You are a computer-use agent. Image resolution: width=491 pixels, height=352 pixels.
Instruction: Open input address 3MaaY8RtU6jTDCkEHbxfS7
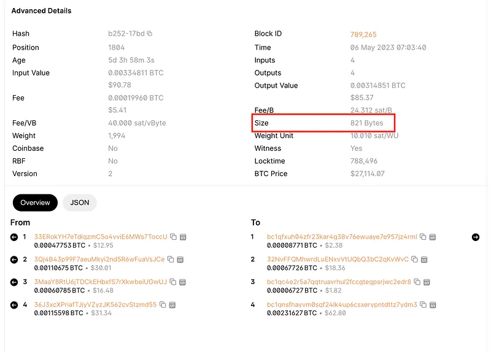pos(101,282)
